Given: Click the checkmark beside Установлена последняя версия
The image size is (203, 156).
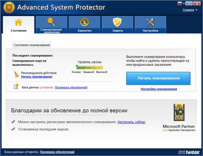Looking at the screenshot, I should tap(13, 129).
